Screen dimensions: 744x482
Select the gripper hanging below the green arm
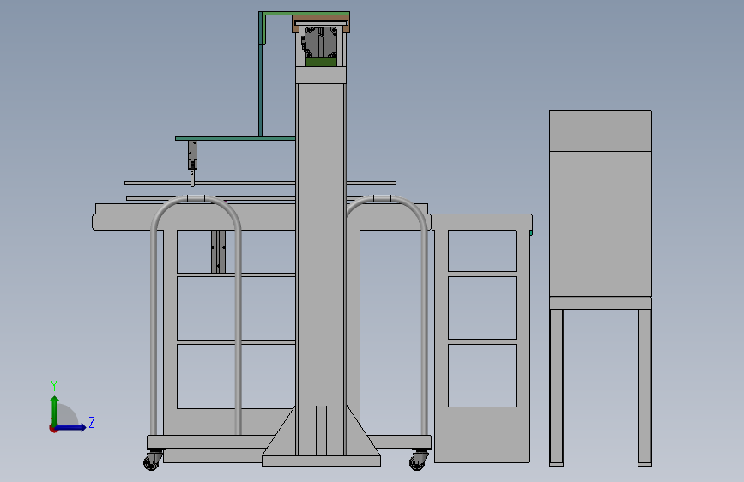192,163
